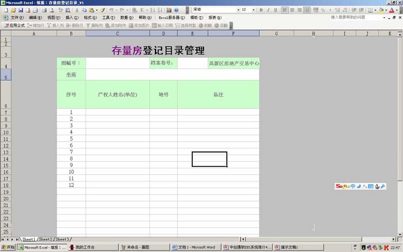Open the Borders dropdown arrow
This screenshot has width=403, height=252.
[x=375, y=10]
